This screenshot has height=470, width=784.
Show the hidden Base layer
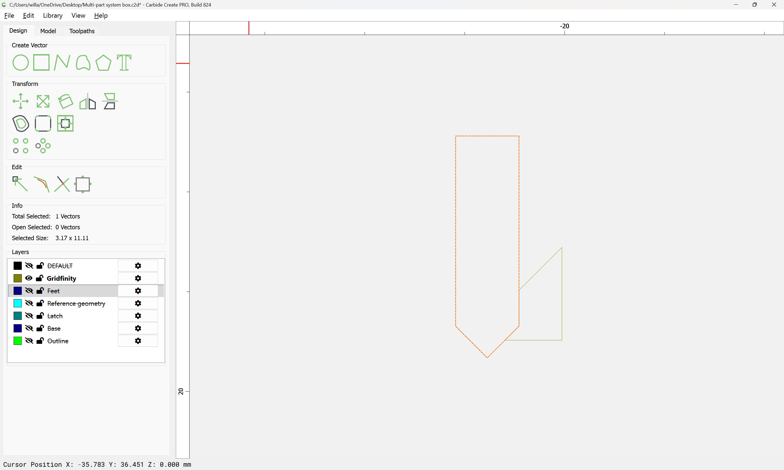click(29, 329)
